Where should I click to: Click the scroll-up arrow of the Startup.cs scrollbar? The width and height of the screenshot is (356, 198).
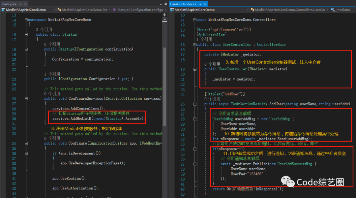pyautogui.click(x=165, y=20)
